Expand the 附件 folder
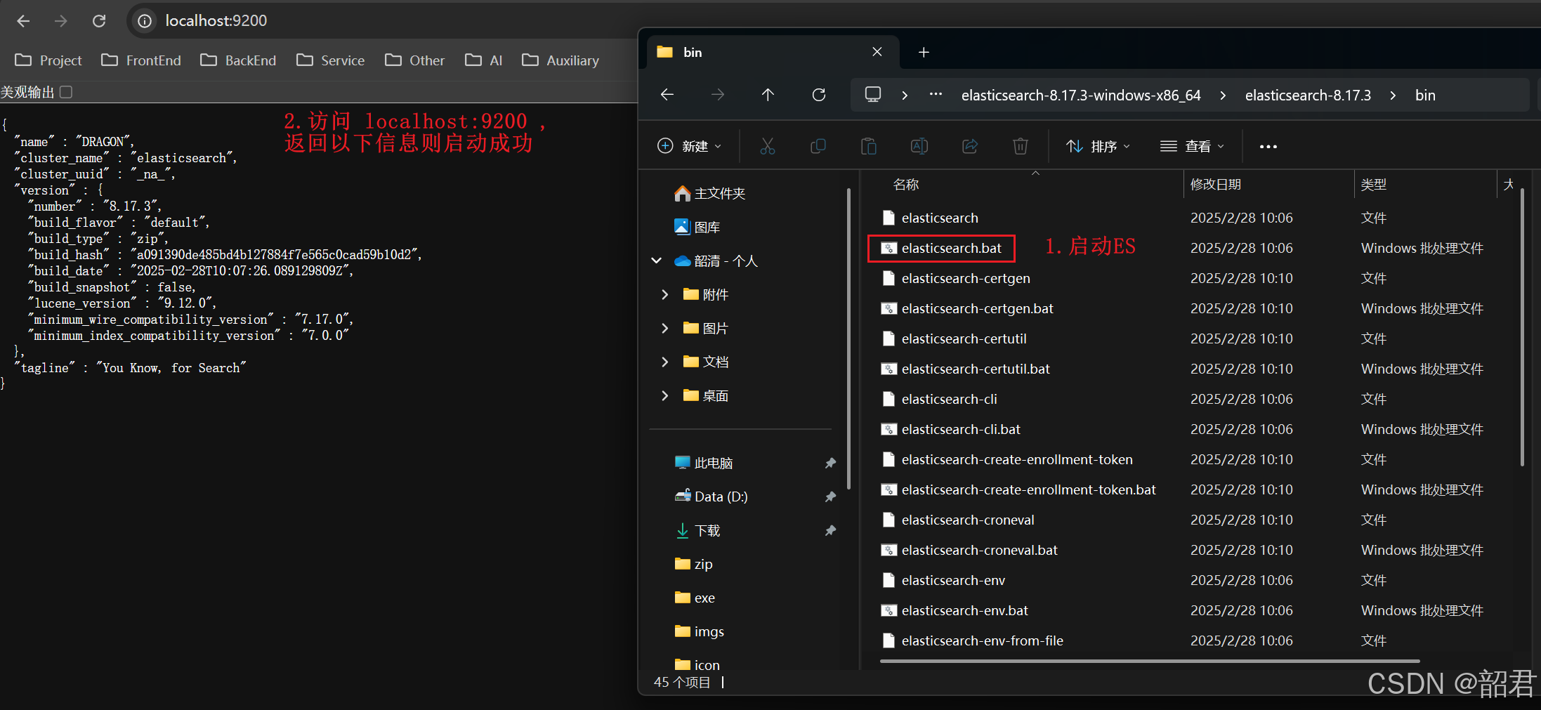 point(664,294)
